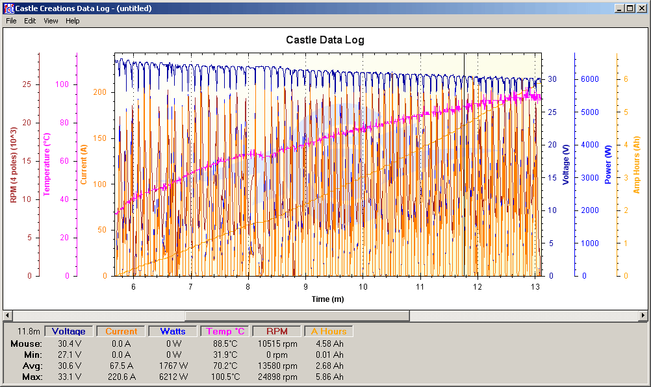Screen dimensions: 651x387
Task: Click the Temperature (°C) axis label
Action: [47, 164]
